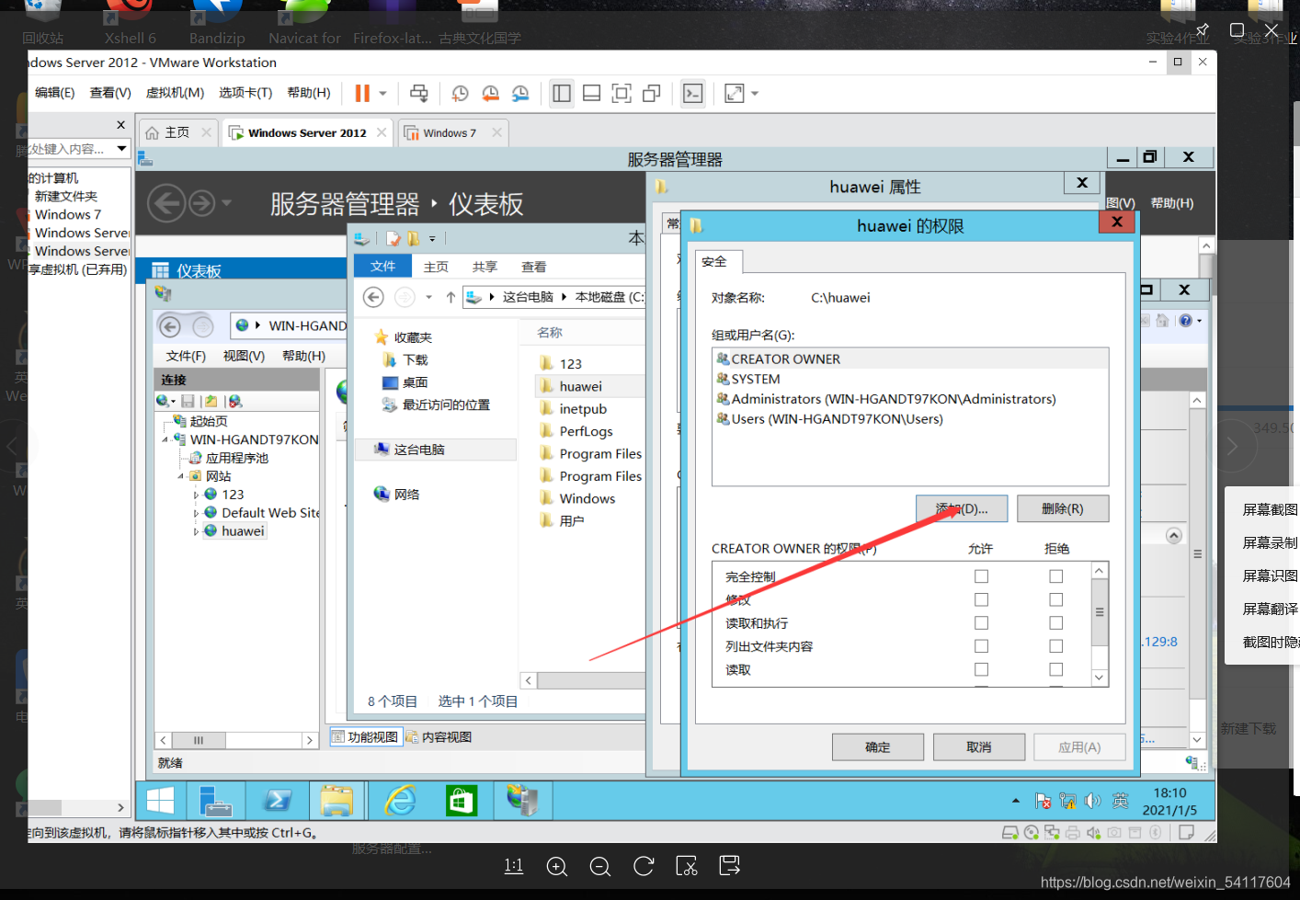Allow List folder contents (列出文件夹内容) checkbox
Image resolution: width=1300 pixels, height=900 pixels.
click(x=981, y=646)
